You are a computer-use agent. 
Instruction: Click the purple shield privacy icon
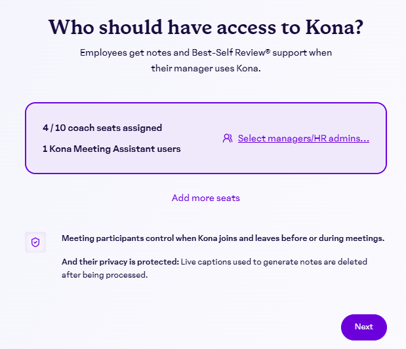coord(35,242)
